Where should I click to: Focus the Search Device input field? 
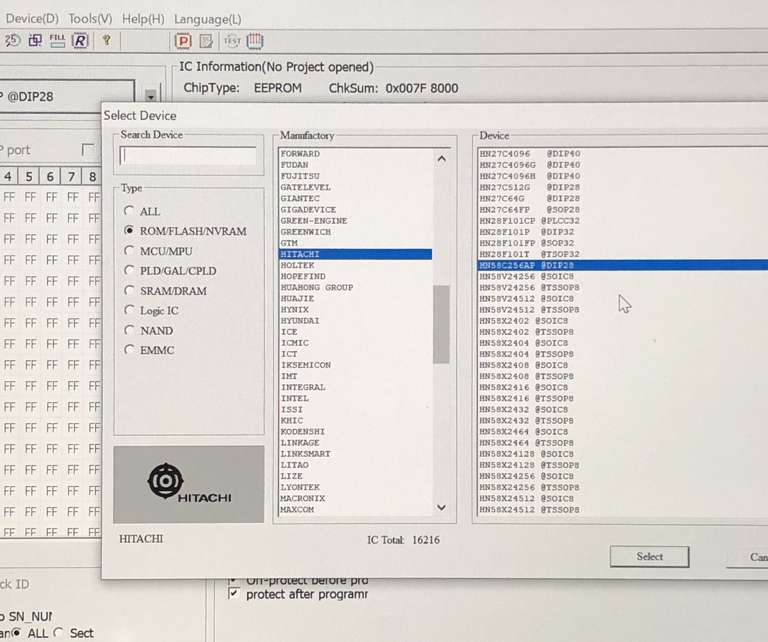coord(188,156)
